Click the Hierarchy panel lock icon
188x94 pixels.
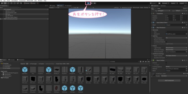tap(46, 6)
